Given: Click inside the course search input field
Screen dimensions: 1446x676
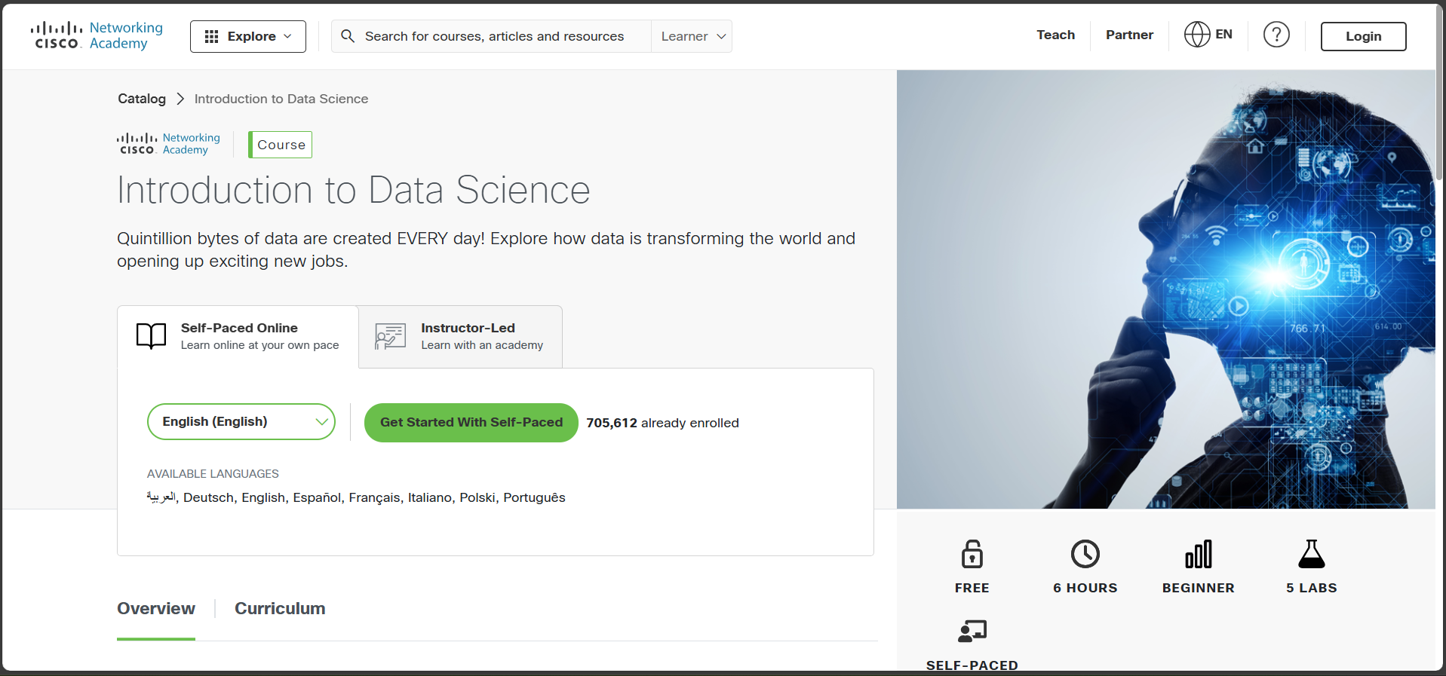Looking at the screenshot, I should 490,36.
